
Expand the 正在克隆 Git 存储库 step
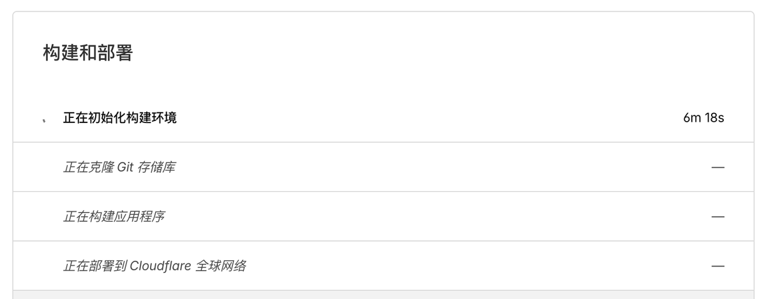click(119, 167)
